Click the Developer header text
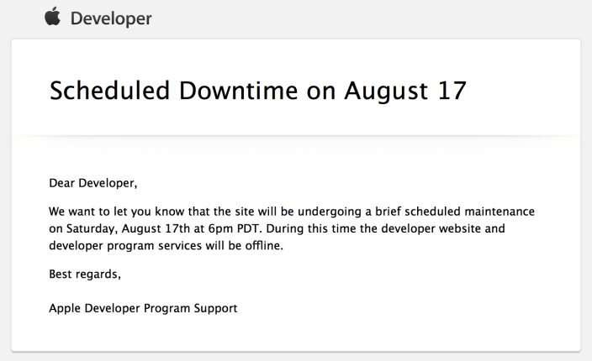The image size is (592, 361). (x=112, y=18)
